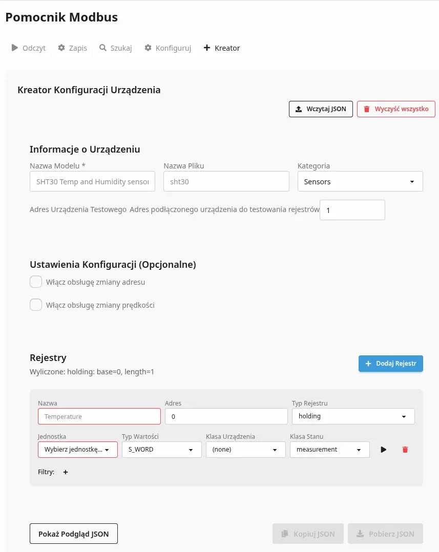Click the Wczytaj JSON button
439x552 pixels.
[x=321, y=109]
